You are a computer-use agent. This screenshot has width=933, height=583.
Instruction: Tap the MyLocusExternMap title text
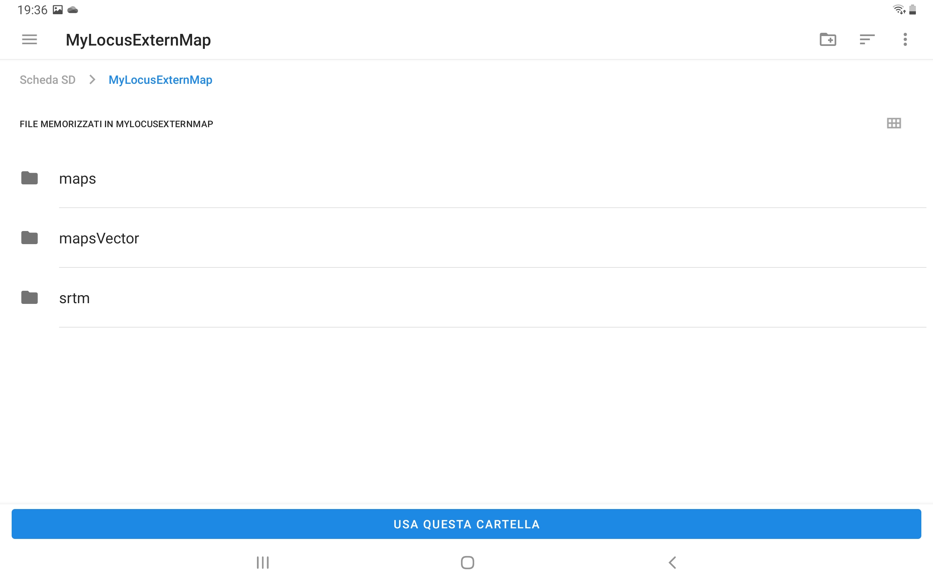(x=138, y=40)
